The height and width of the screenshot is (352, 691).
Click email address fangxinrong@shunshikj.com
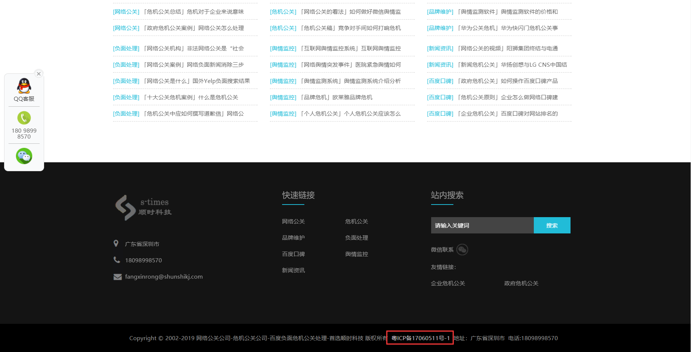pos(164,277)
